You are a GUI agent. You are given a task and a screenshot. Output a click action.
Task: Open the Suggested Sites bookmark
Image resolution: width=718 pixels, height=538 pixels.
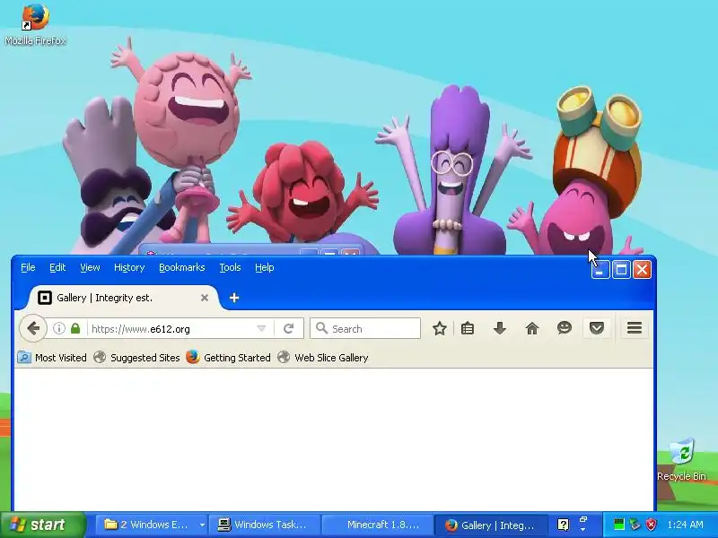point(136,358)
